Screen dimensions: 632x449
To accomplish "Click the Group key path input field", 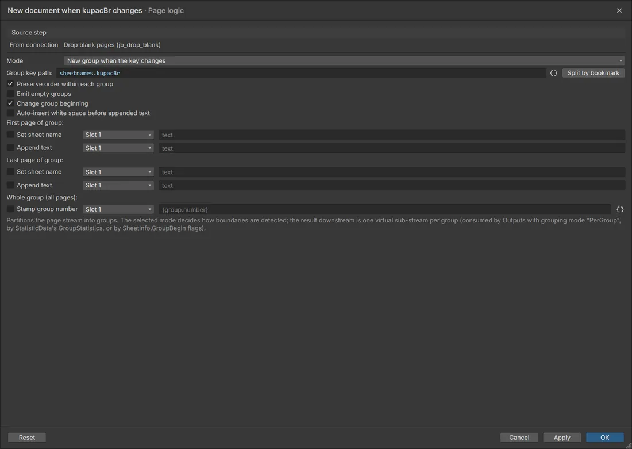I will (x=301, y=73).
